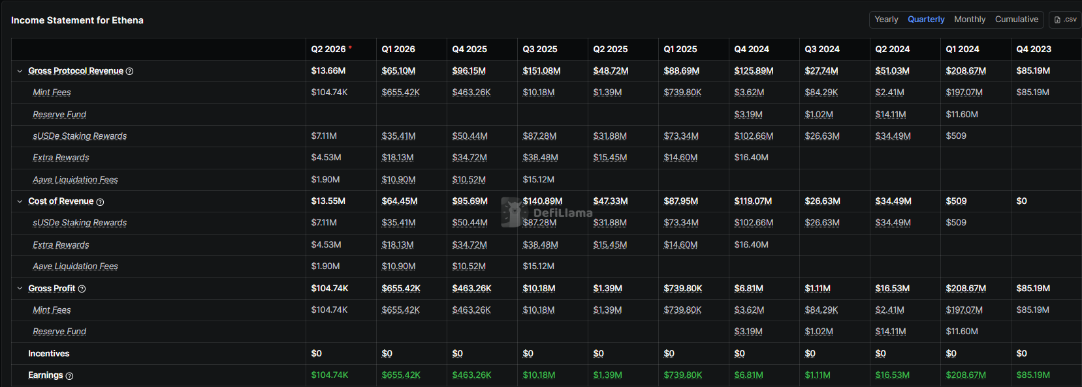Click Aave Liquidation Fees under Gross Protocol Revenue
This screenshot has height=387, width=1082.
tap(75, 180)
